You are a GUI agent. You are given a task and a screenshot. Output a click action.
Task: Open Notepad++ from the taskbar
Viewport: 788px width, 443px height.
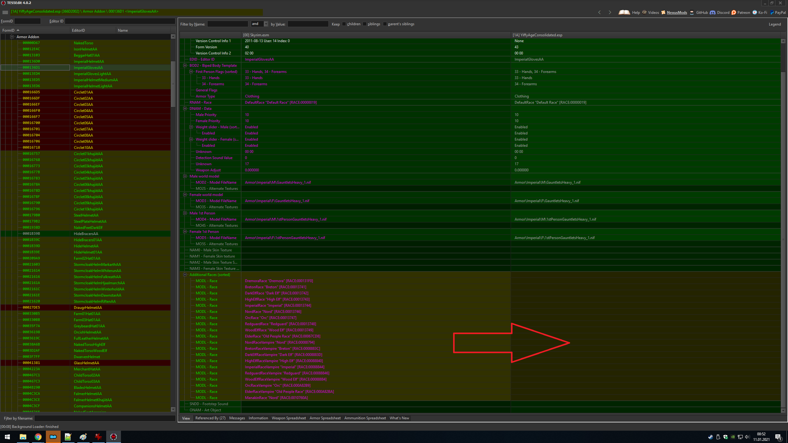pos(68,437)
